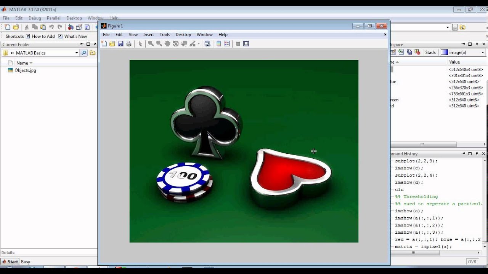Print the figure with the printer icon
Viewport: 488px width, 274px height.
tap(129, 44)
